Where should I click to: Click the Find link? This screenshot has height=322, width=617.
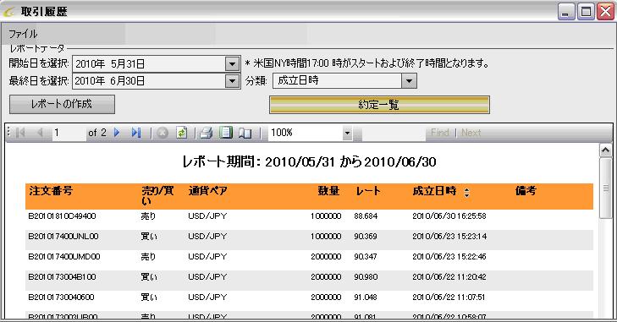439,133
